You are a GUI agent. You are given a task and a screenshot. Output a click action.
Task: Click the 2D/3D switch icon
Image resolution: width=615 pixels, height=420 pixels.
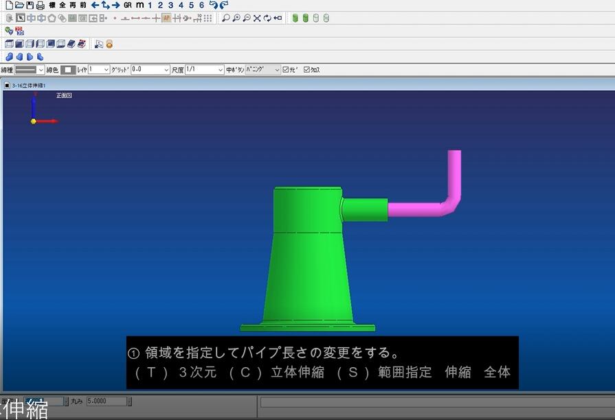click(19, 31)
